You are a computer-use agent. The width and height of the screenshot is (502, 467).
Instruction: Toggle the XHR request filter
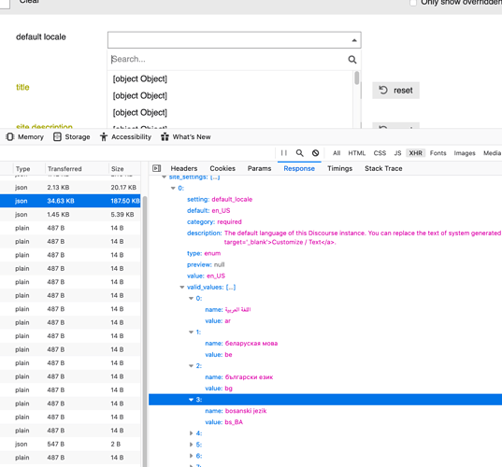pos(416,153)
